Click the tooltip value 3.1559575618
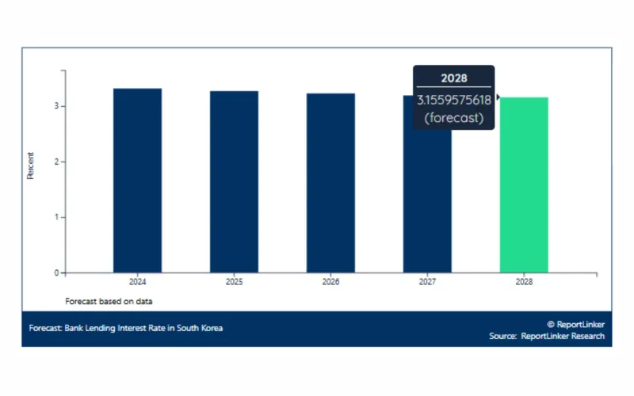Viewport: 634px width, 396px height. tap(454, 100)
